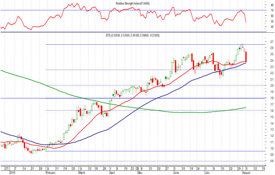Image resolution: width=275 pixels, height=175 pixels.
Task: Click the 1.4 price axis label
Action: [272, 123]
